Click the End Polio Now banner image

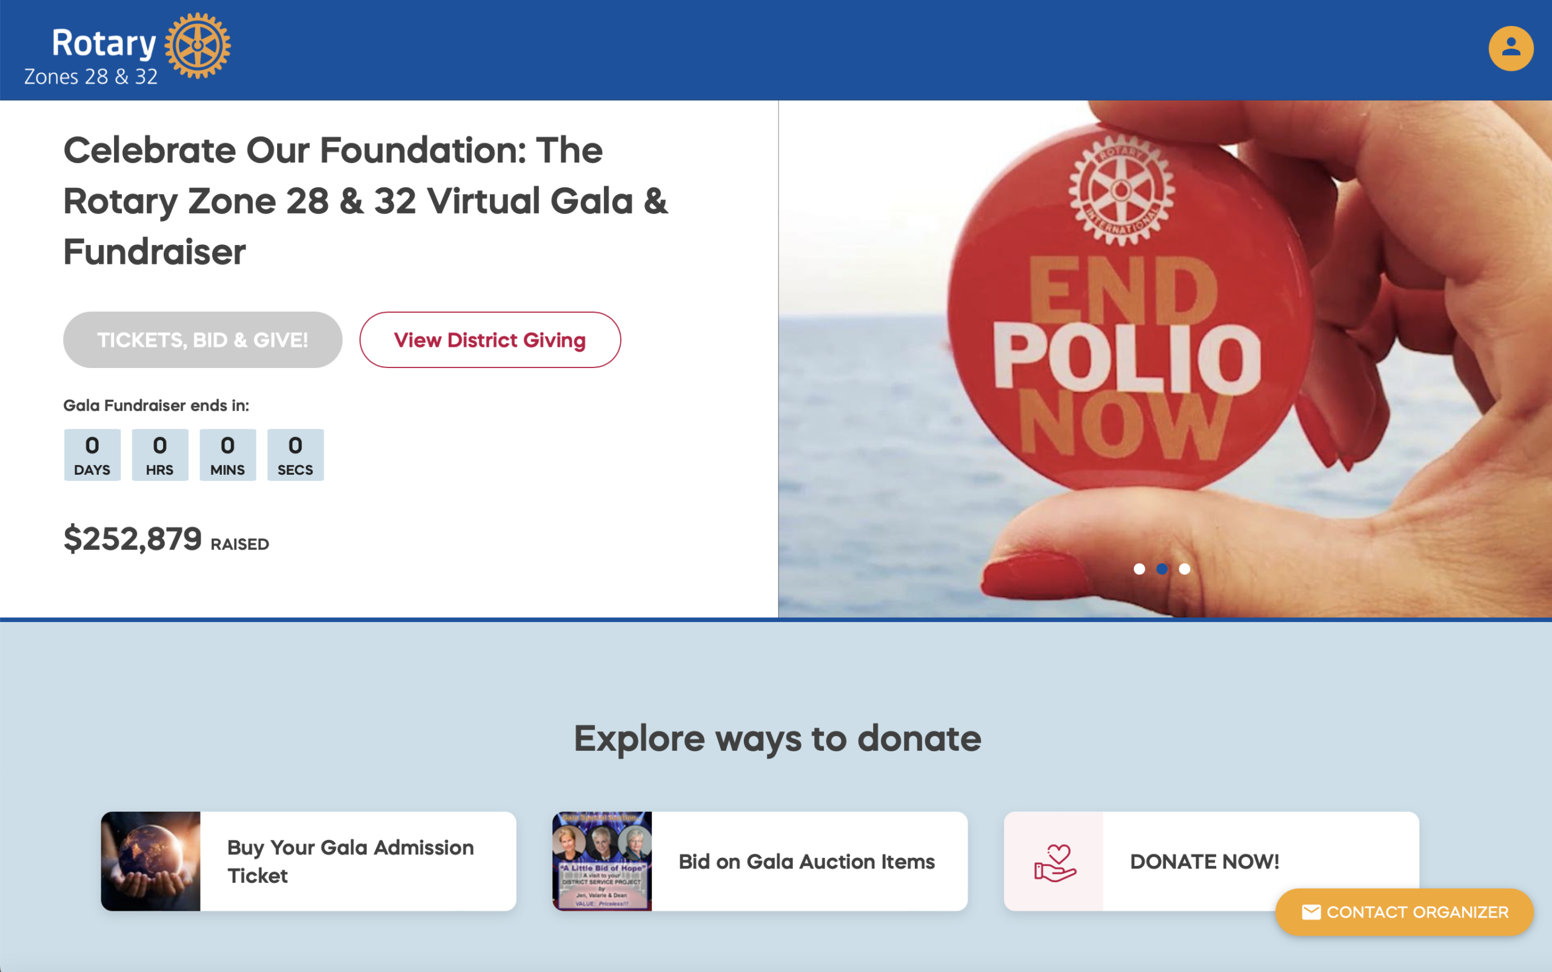coord(1165,359)
